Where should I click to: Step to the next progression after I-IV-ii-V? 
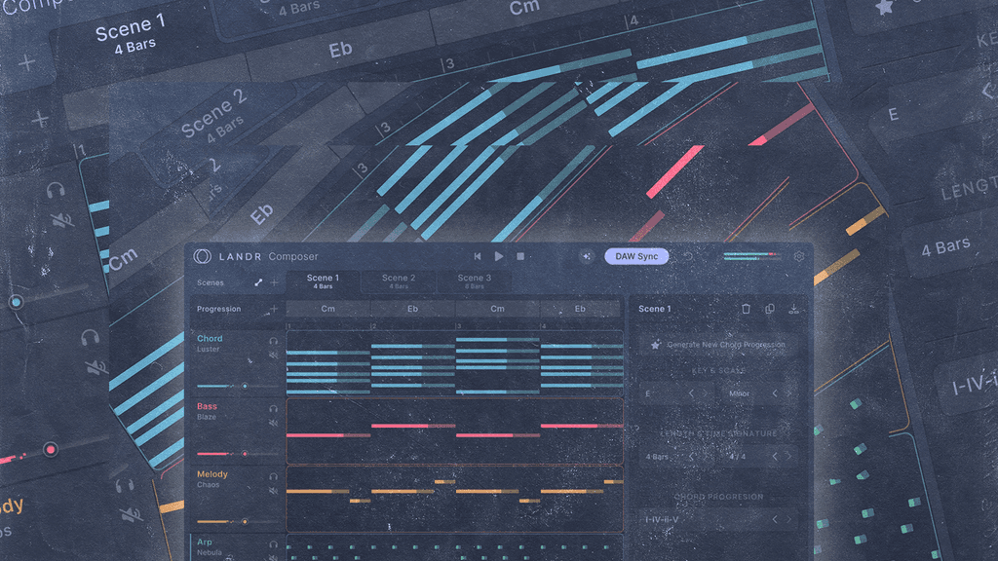(787, 520)
